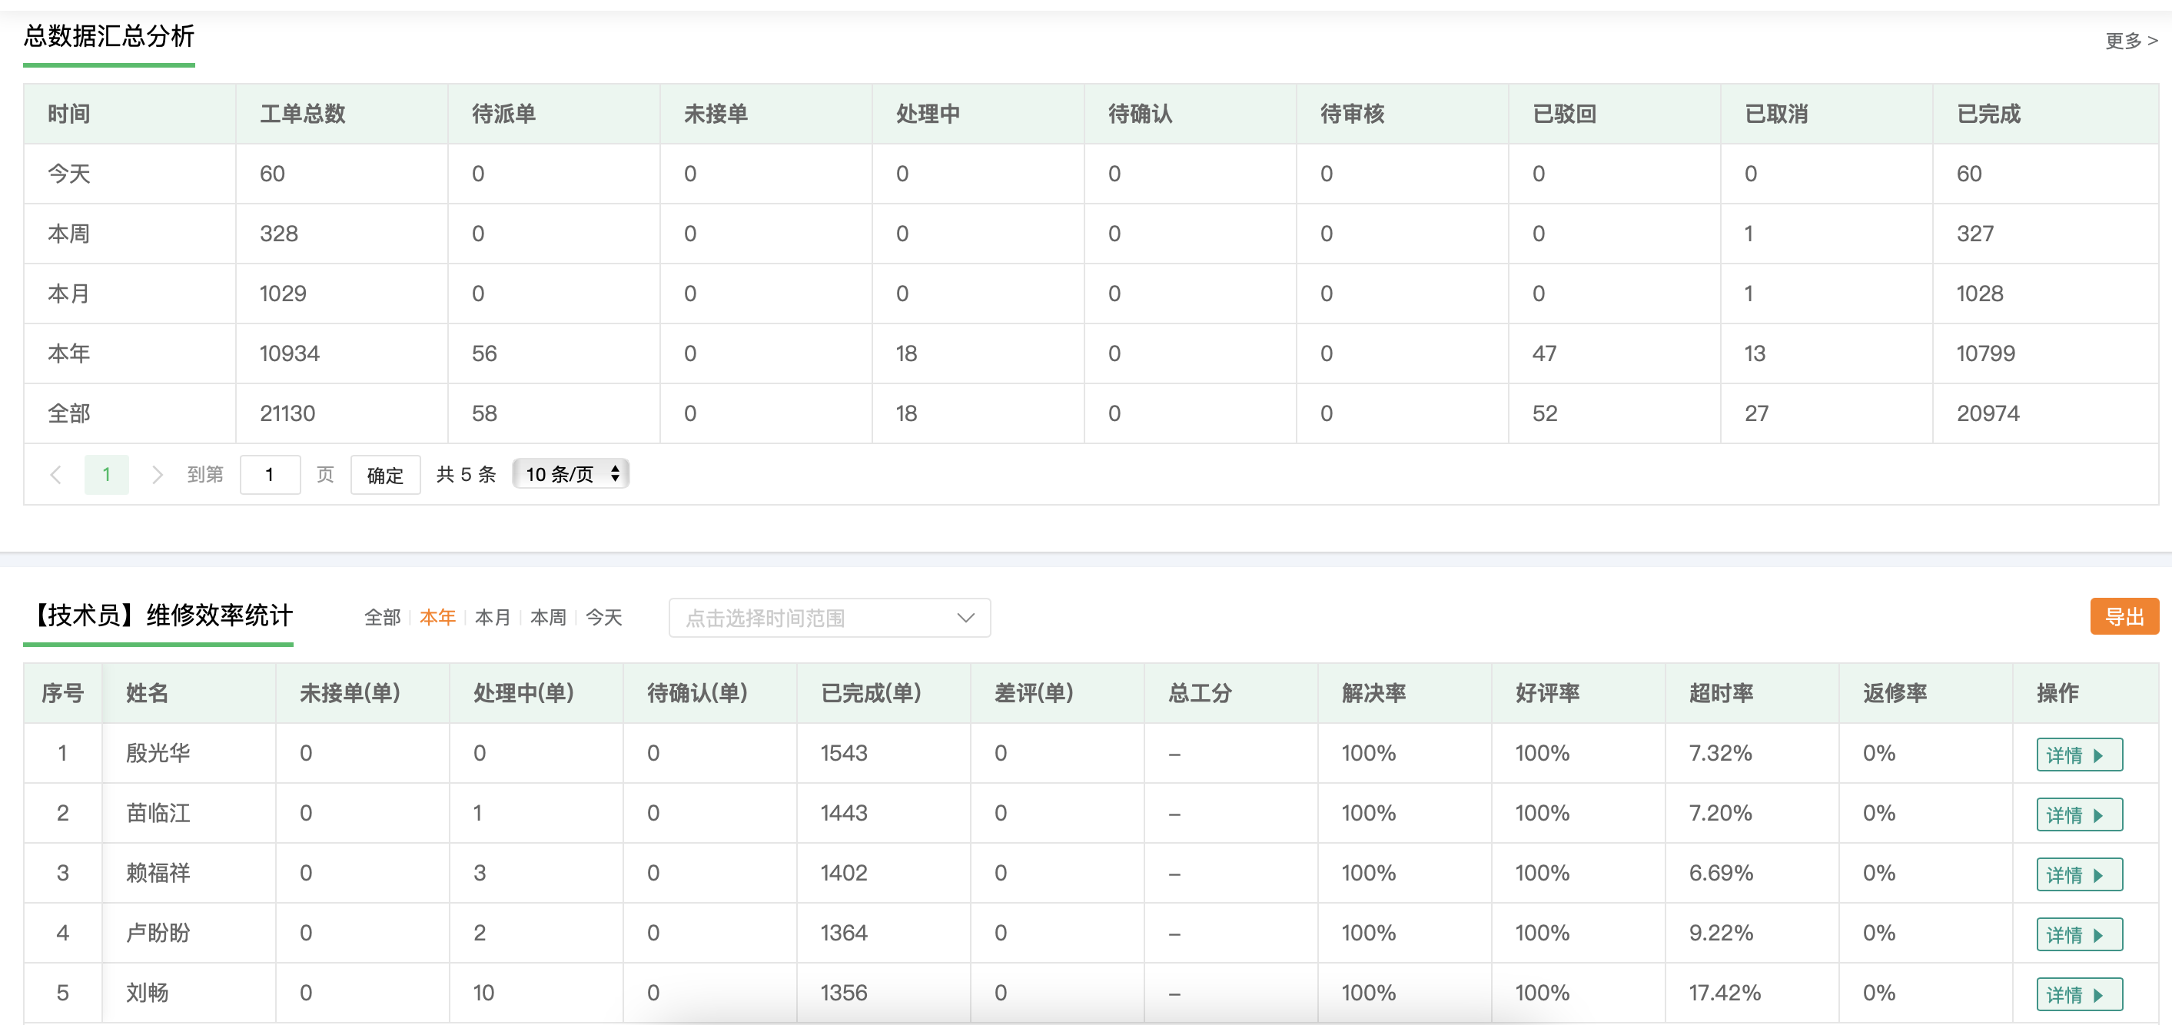Click the value 21130 in 全部 row

click(x=287, y=413)
